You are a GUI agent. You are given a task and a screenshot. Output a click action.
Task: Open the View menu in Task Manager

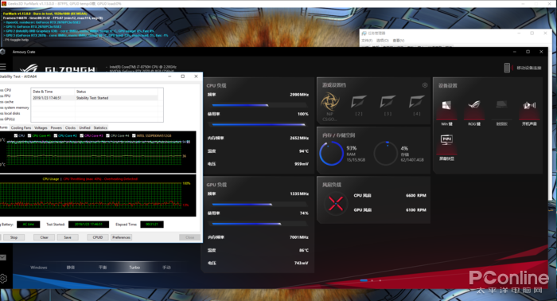tap(399, 41)
